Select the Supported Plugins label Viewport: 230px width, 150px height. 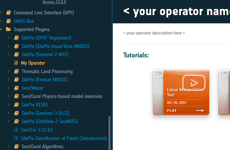pyautogui.click(x=32, y=29)
